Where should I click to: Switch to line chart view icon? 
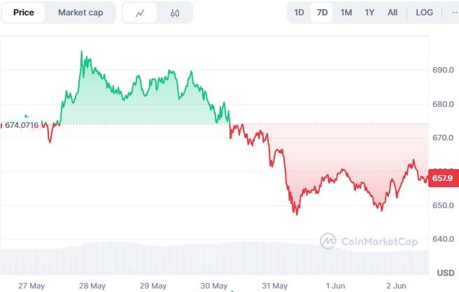[140, 13]
